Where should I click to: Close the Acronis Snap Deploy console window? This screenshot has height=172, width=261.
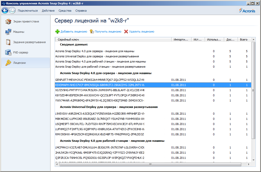(x=257, y=3)
